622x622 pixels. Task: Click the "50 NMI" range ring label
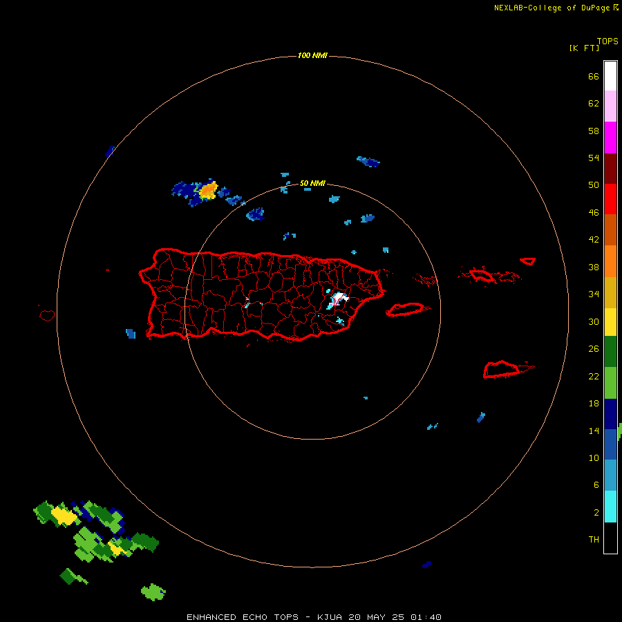pyautogui.click(x=312, y=183)
